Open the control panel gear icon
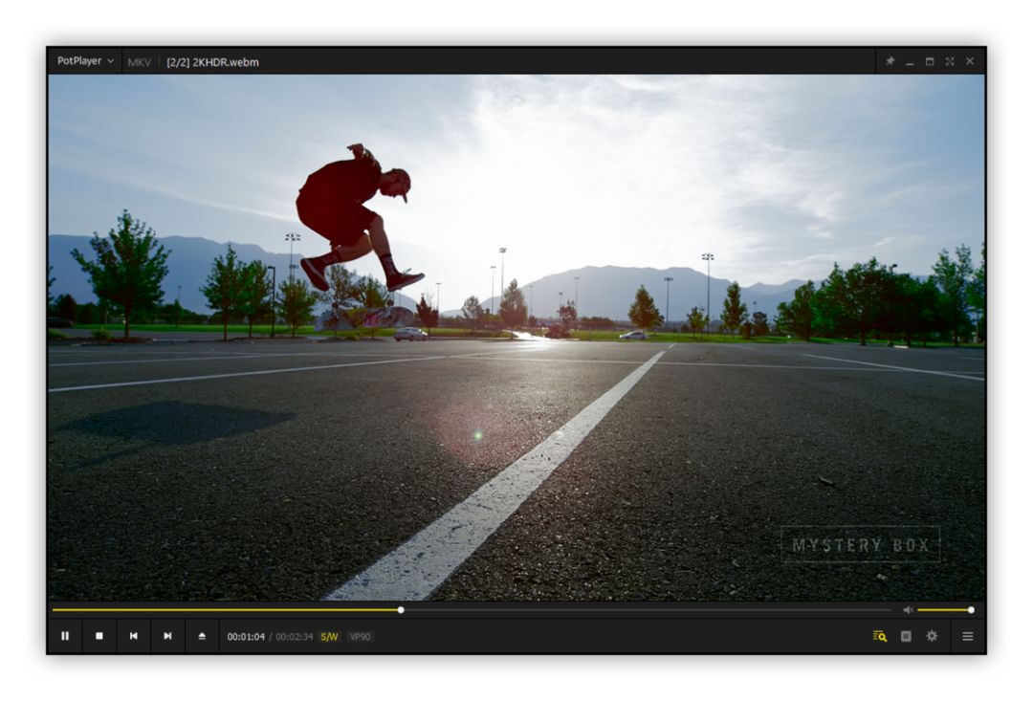The width and height of the screenshot is (1033, 701). [933, 636]
